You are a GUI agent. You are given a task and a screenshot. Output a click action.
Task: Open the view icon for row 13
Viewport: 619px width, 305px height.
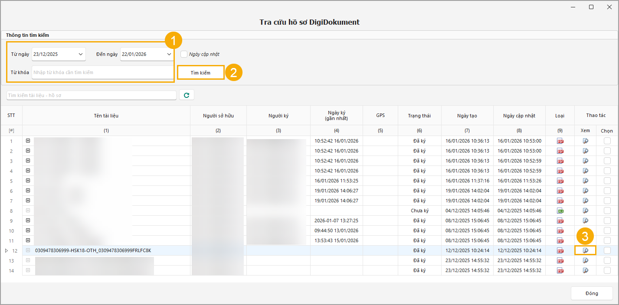[586, 260]
